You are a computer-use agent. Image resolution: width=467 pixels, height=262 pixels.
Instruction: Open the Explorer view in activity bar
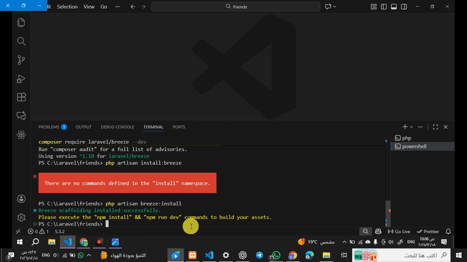[x=21, y=23]
